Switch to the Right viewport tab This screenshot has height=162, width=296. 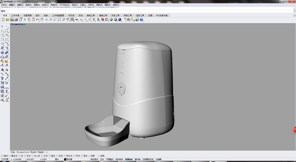tap(41, 152)
